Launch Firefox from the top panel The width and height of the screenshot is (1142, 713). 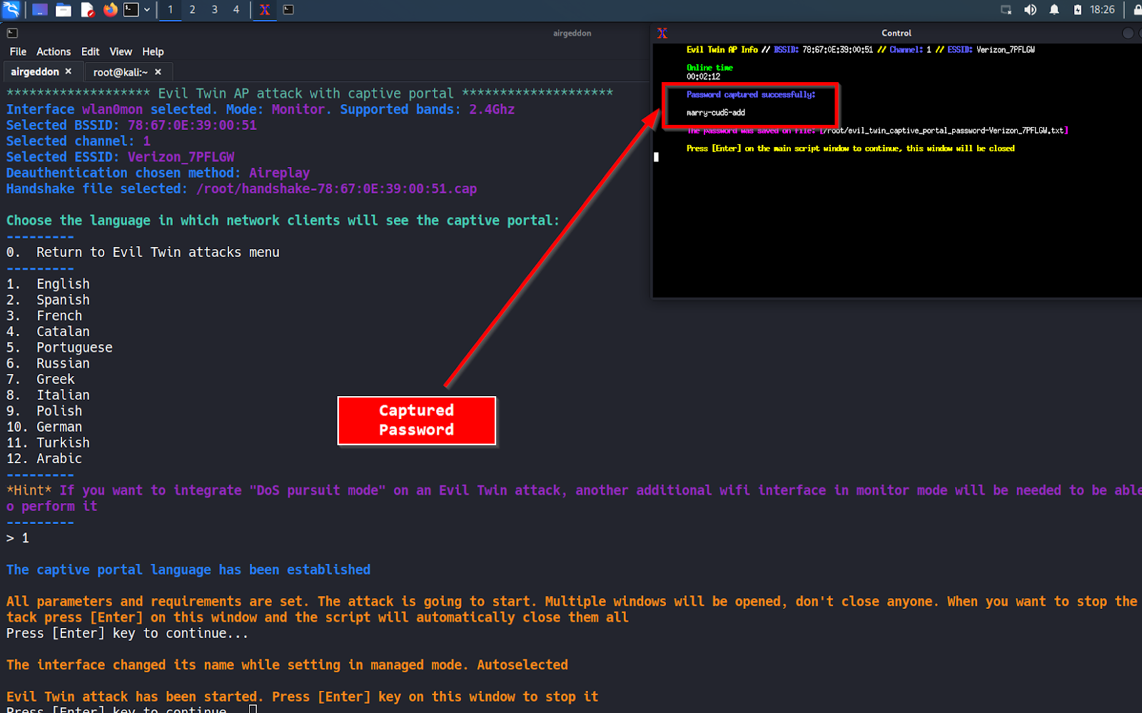(x=110, y=9)
